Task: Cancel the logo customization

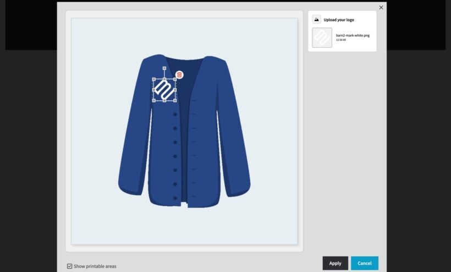Action: [x=365, y=263]
